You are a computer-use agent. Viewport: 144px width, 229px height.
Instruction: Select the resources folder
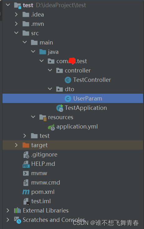60,117
